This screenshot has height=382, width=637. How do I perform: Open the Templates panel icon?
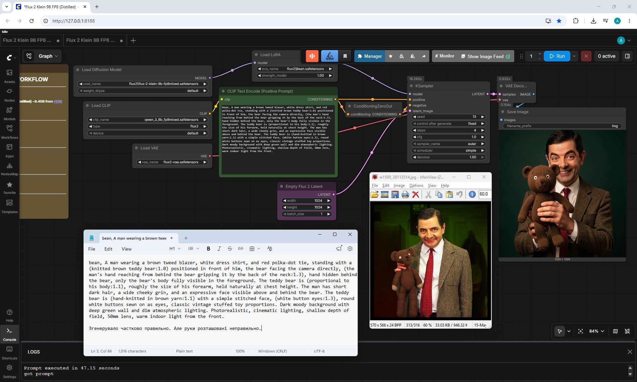[9, 206]
